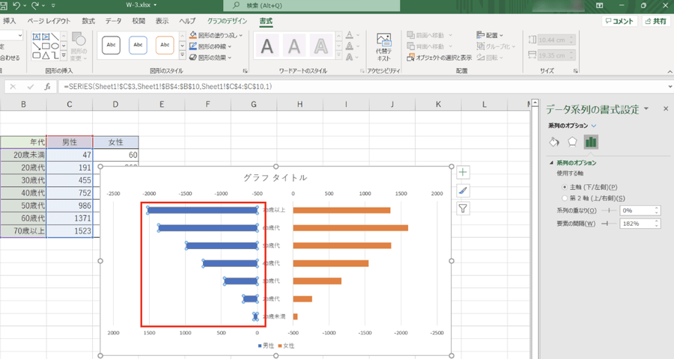Click the 系列の重なり slider
Image resolution: width=674 pixels, height=359 pixels.
pos(607,211)
